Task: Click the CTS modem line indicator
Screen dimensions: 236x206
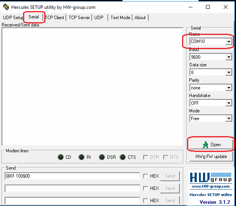Action: click(122, 157)
